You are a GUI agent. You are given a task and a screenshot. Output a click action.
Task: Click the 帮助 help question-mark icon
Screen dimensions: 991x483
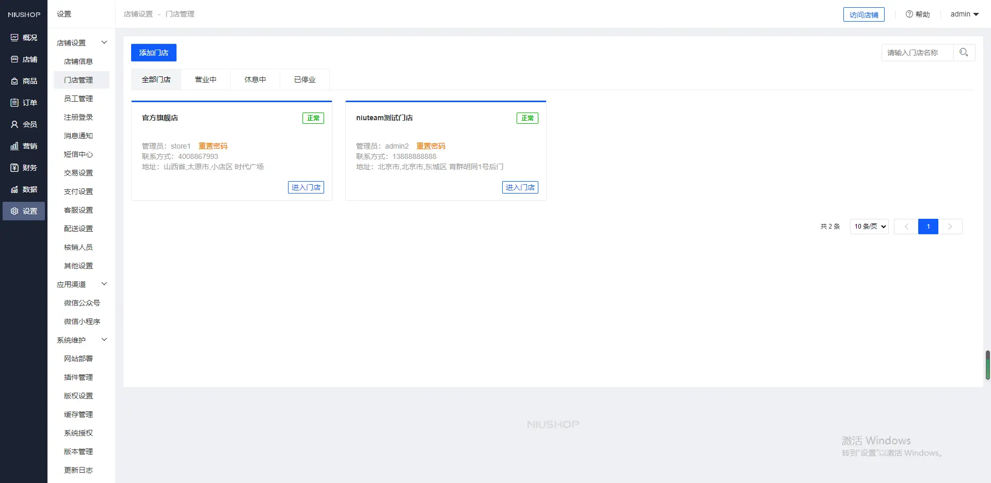click(x=909, y=14)
